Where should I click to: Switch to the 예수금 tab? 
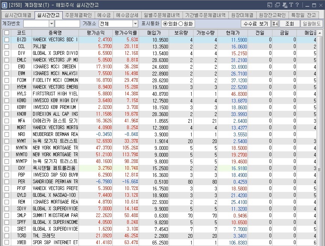click(104, 15)
